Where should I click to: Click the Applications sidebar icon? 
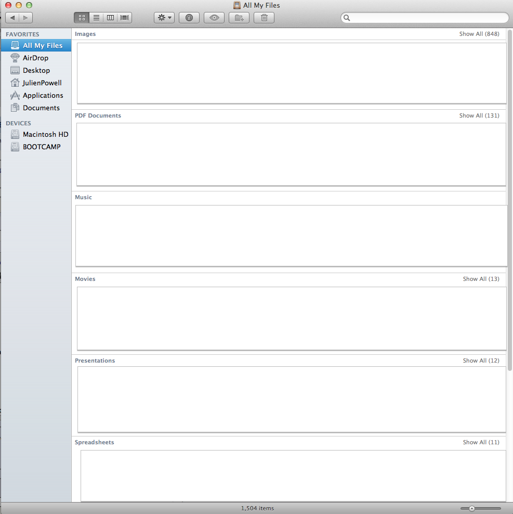(15, 95)
